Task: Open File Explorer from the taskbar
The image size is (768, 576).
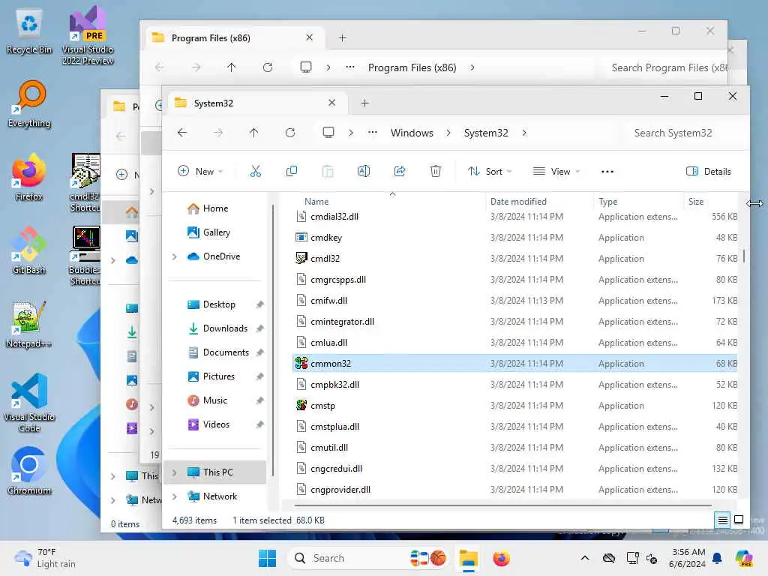Action: coord(468,558)
